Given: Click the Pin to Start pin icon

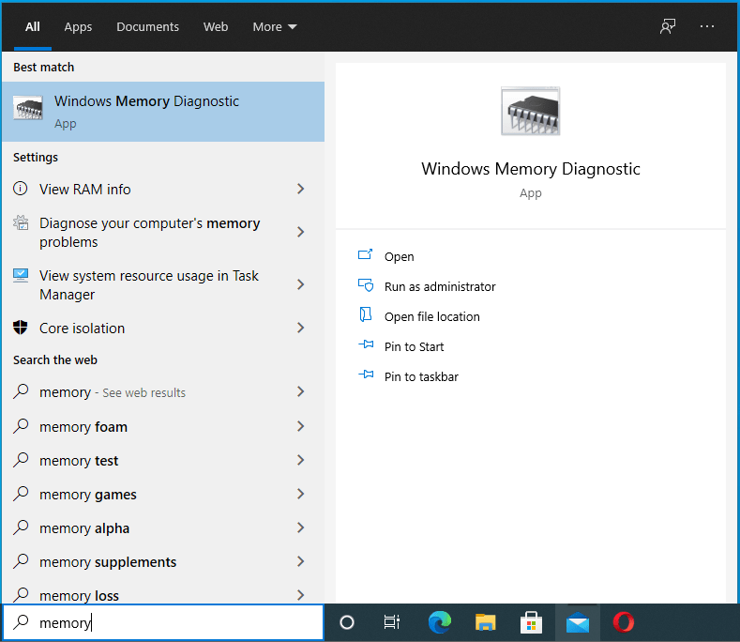Looking at the screenshot, I should click(366, 344).
